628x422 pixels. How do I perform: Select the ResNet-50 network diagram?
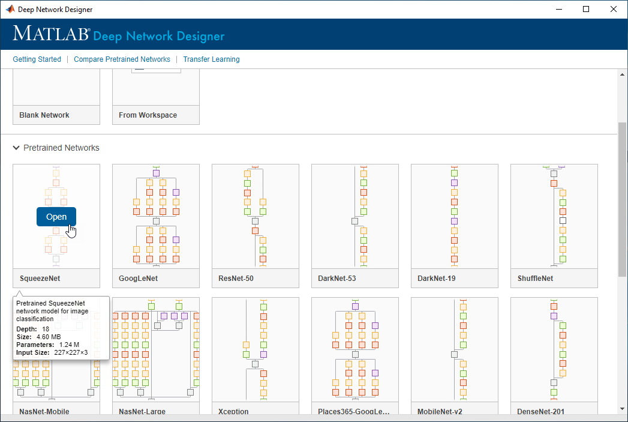pos(256,216)
